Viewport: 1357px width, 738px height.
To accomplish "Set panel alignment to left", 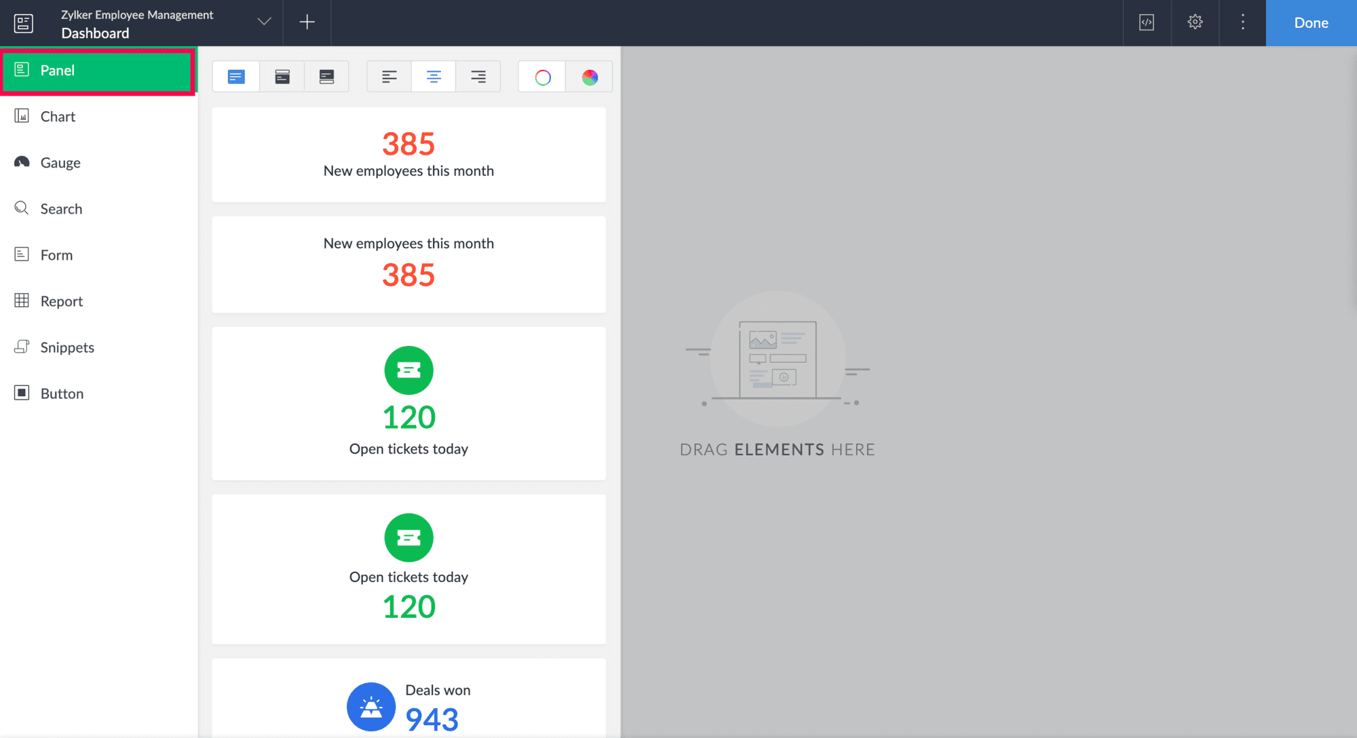I will pos(389,77).
